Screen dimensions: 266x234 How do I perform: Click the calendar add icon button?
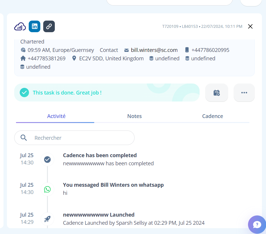click(x=217, y=92)
